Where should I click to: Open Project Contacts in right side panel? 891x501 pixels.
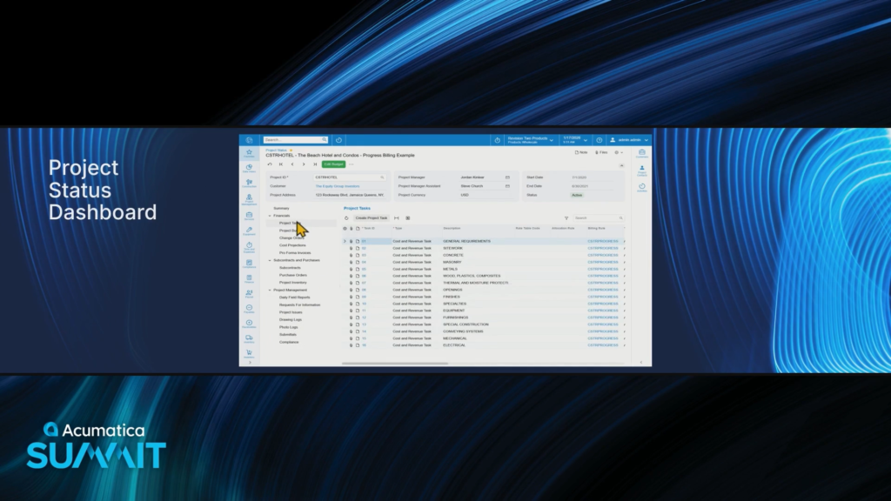click(x=642, y=170)
